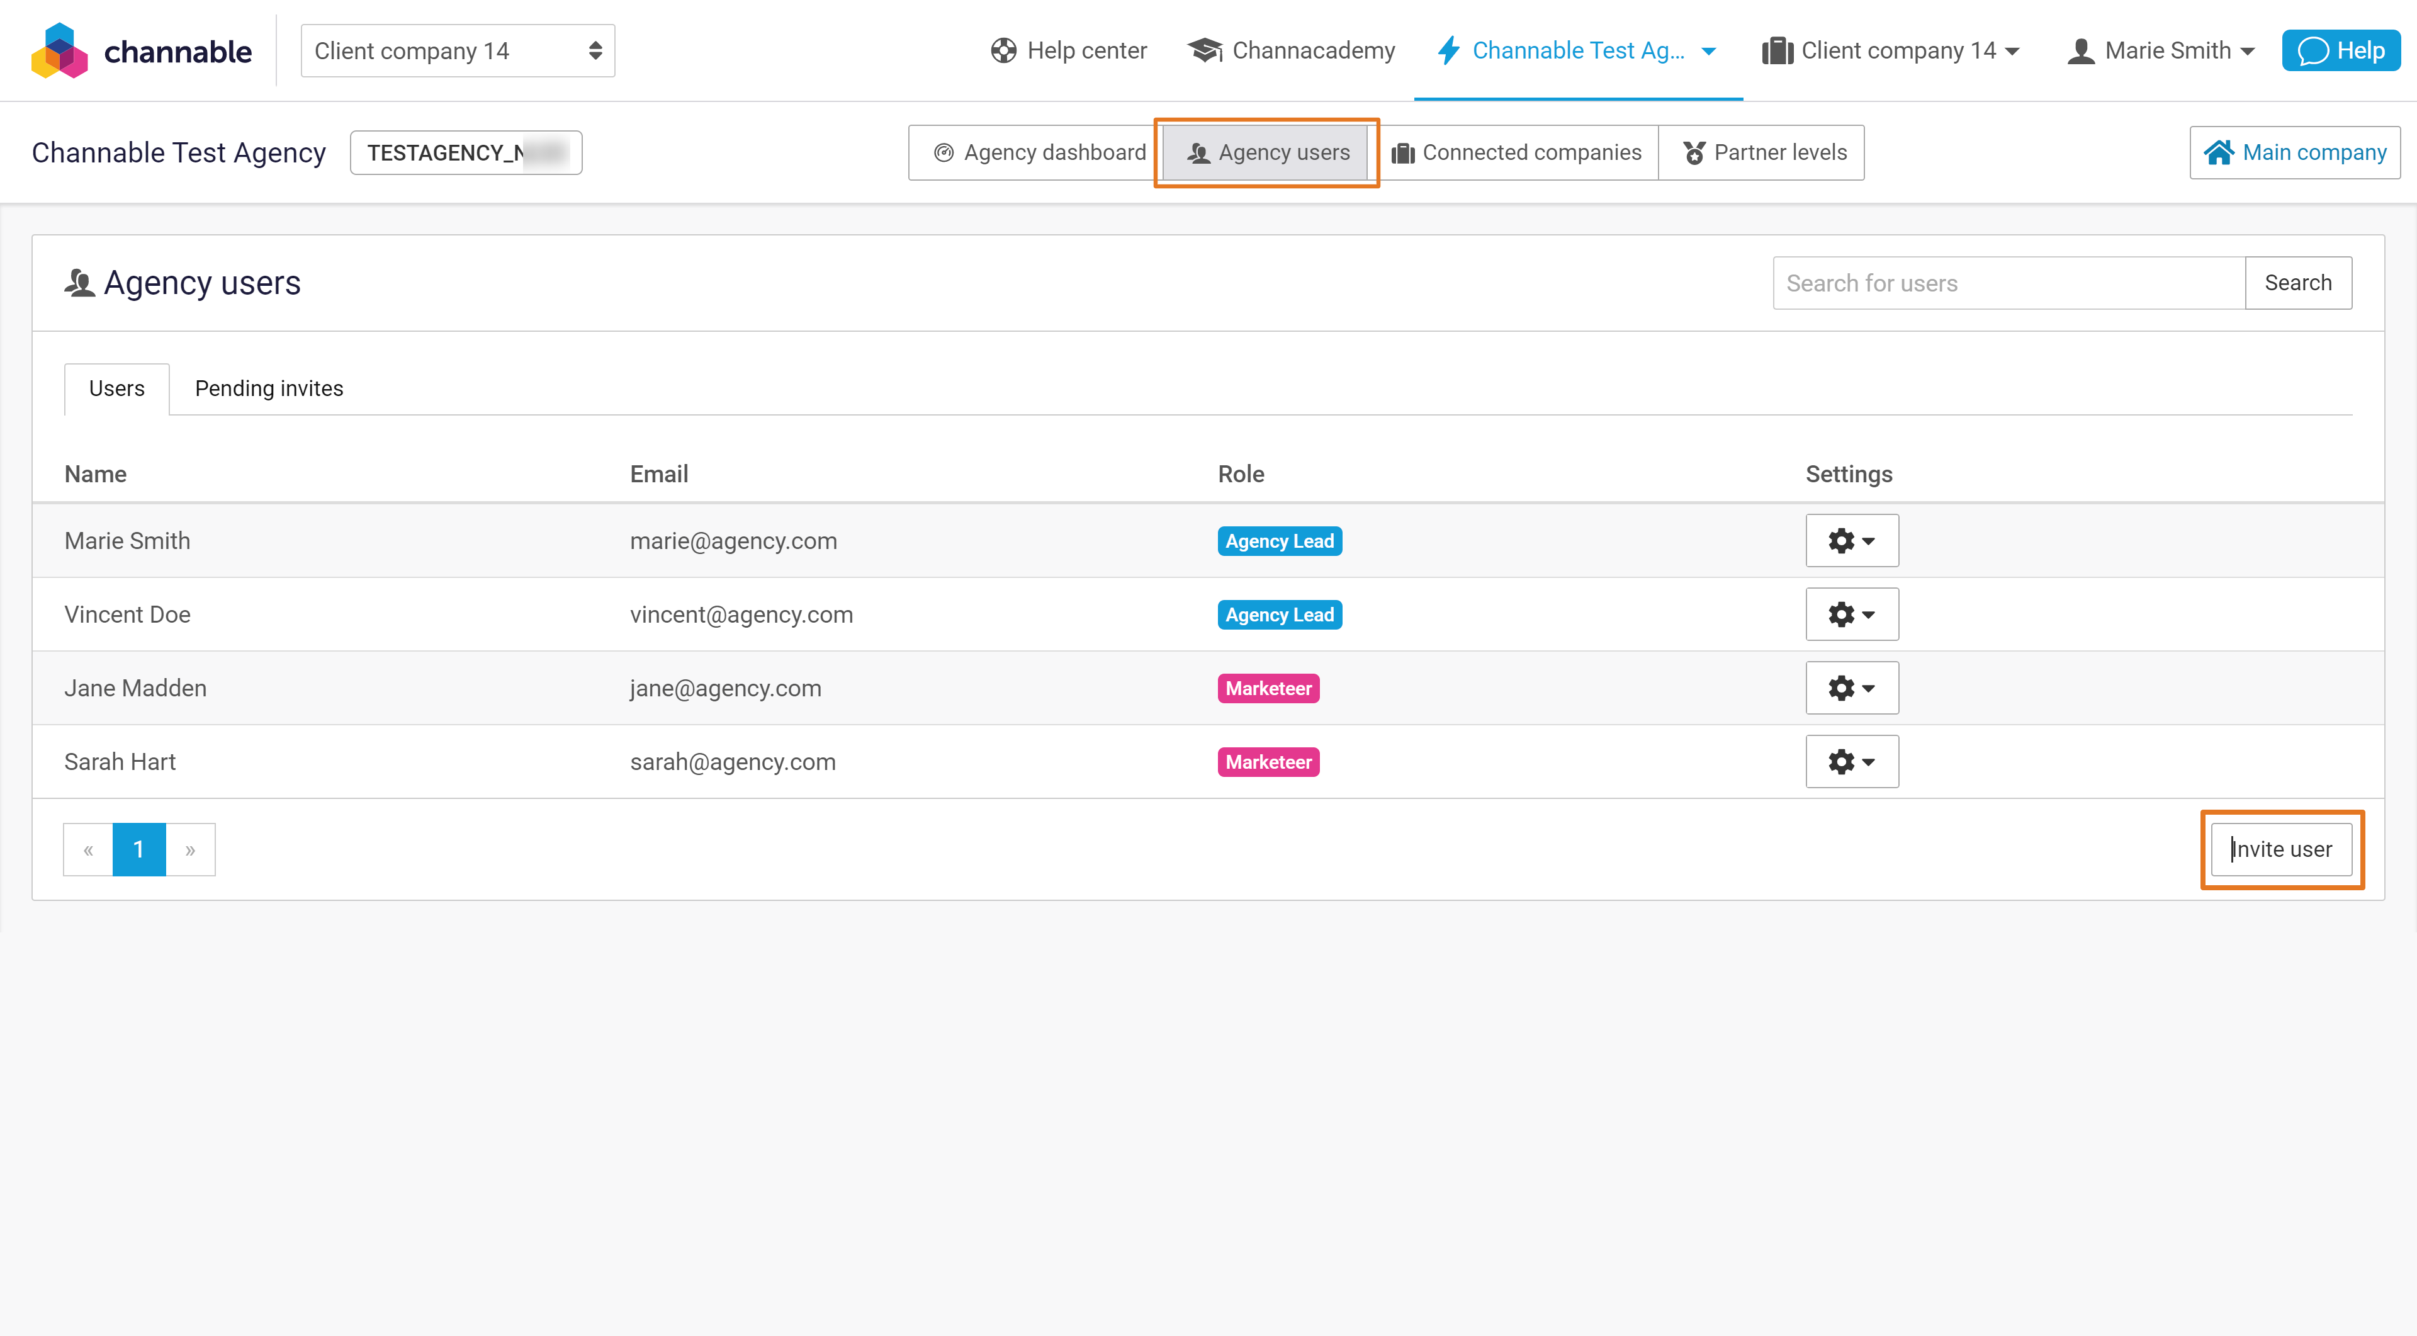Click the Connected companies briefcase icon

(x=1403, y=153)
